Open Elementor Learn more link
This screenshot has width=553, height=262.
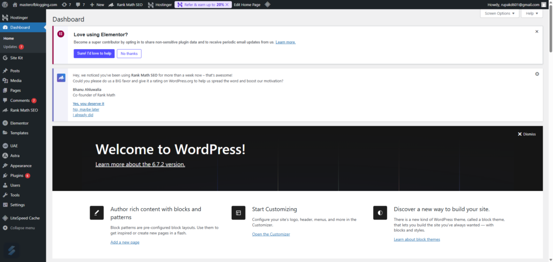coord(286,42)
